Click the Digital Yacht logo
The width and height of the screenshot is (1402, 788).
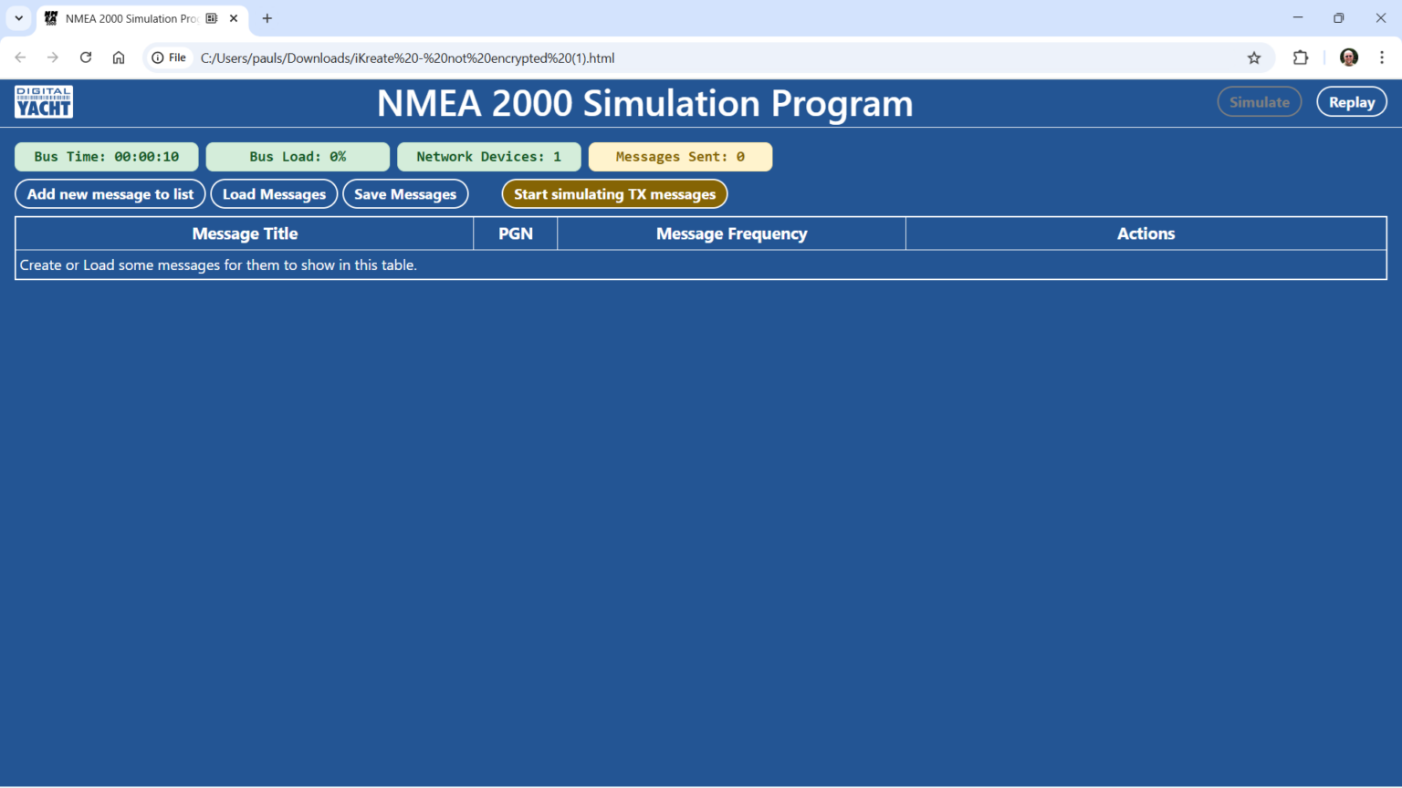pos(43,101)
